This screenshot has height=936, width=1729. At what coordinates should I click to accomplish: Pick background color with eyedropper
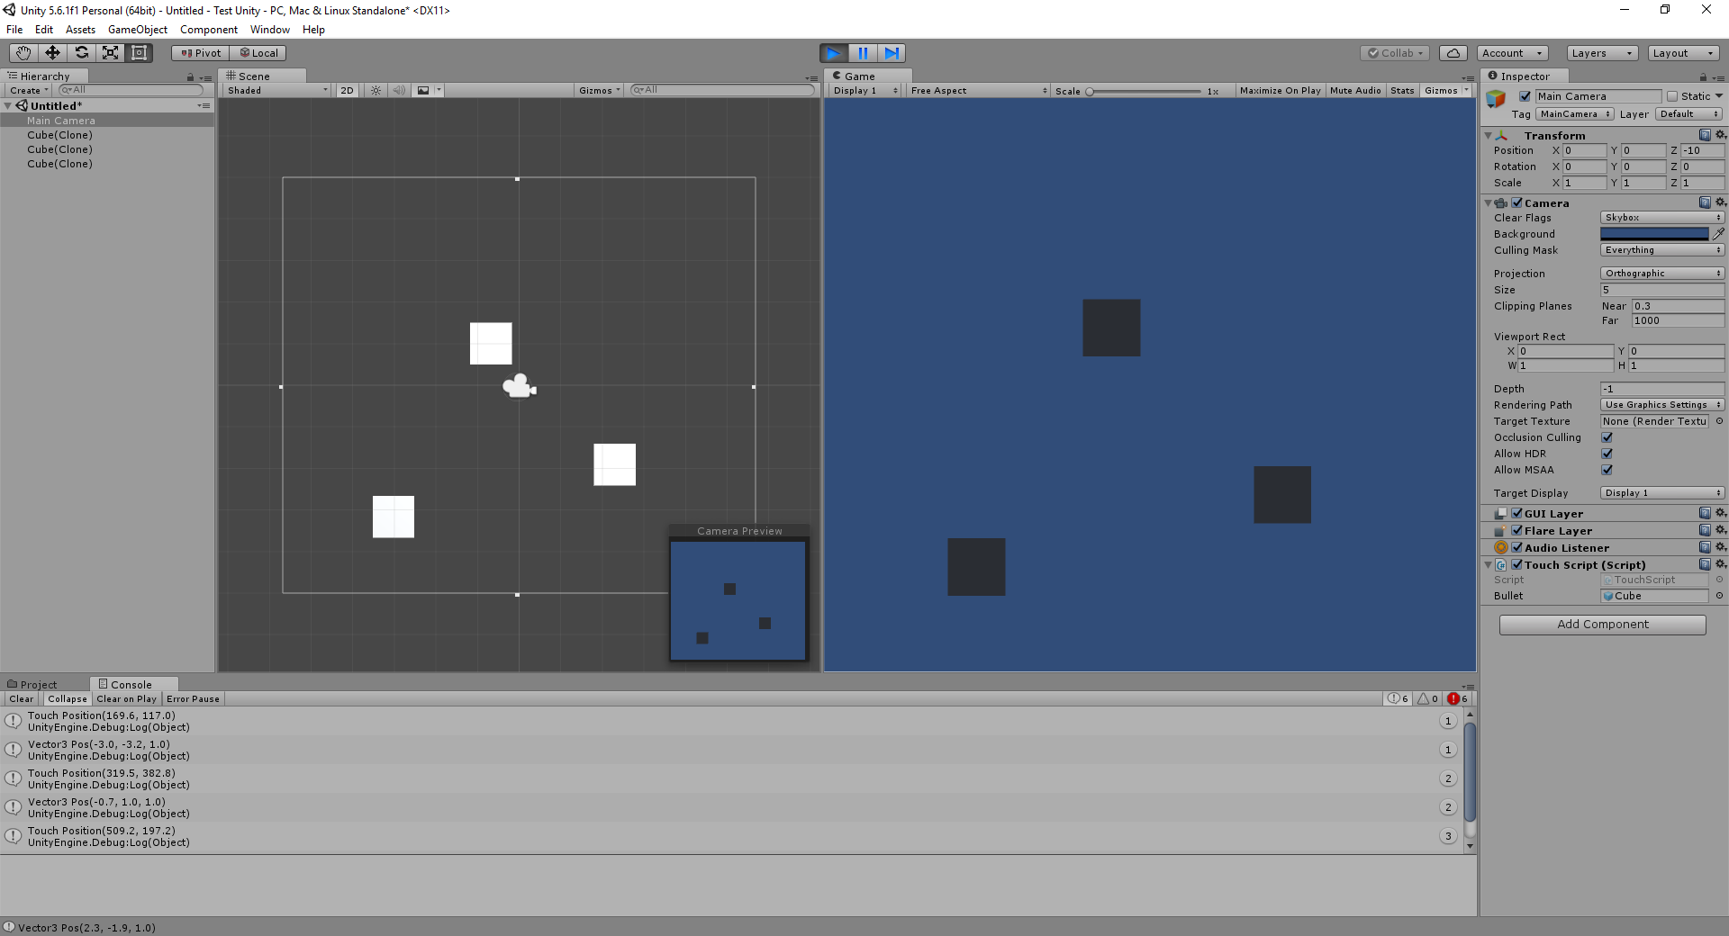pos(1718,234)
